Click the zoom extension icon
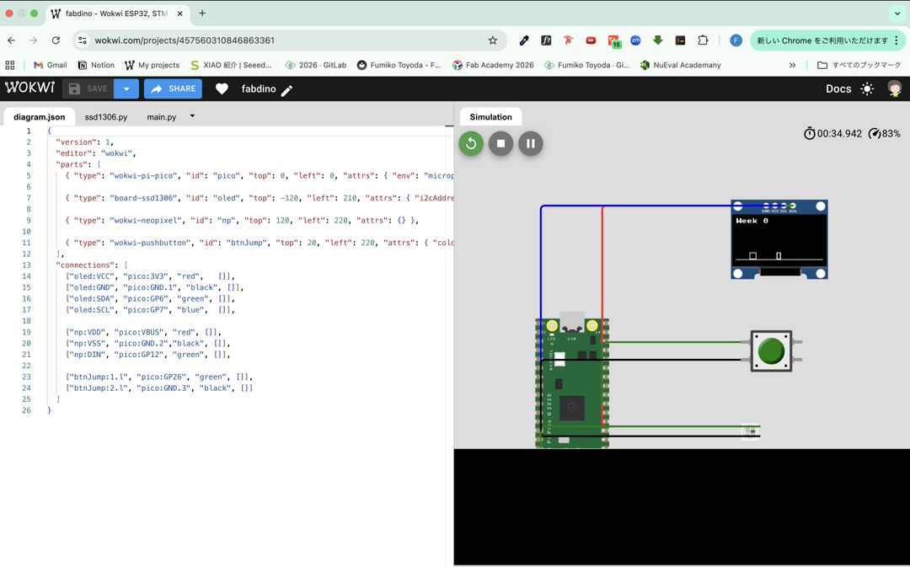Screen dimensions: 910x567 tap(635, 40)
